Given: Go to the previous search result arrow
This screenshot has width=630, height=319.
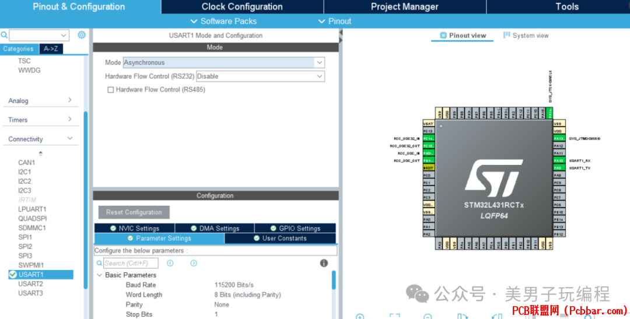Looking at the screenshot, I should (x=170, y=263).
